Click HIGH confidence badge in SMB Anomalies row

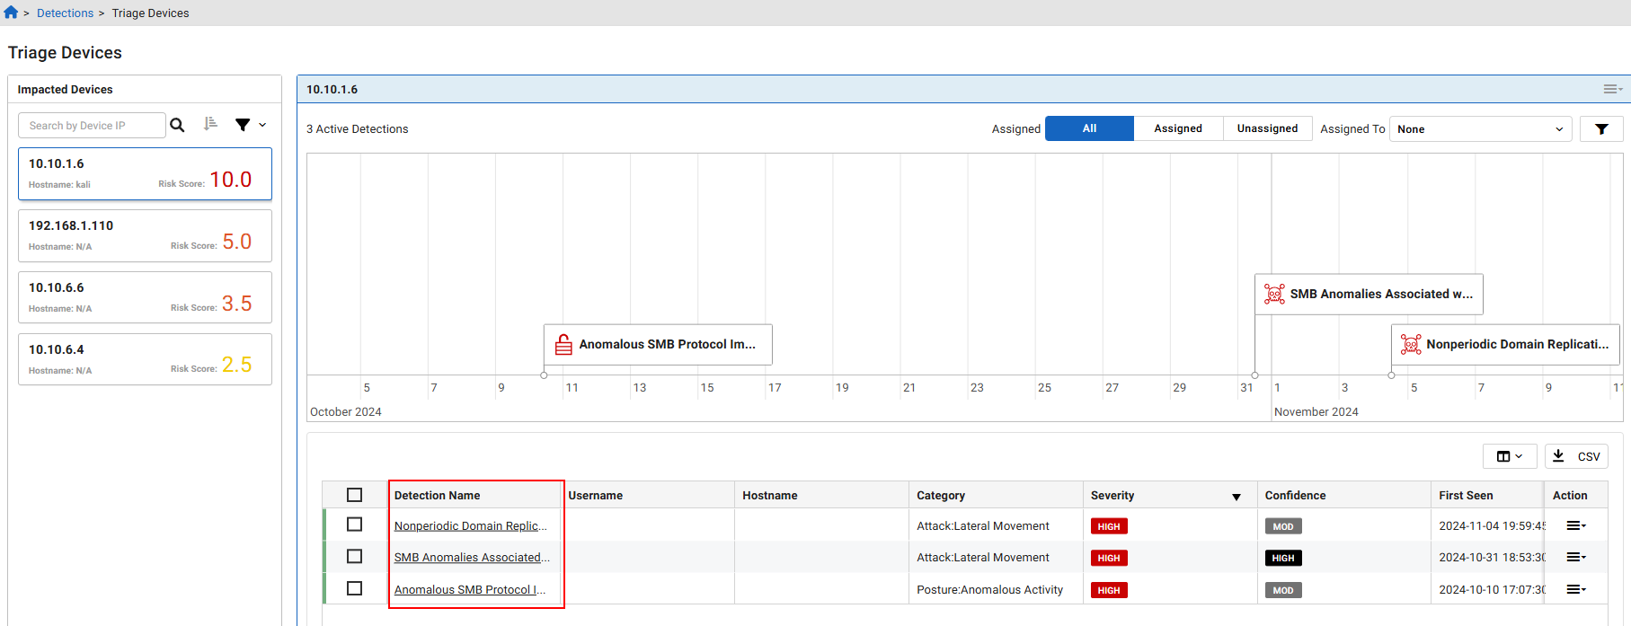1283,558
